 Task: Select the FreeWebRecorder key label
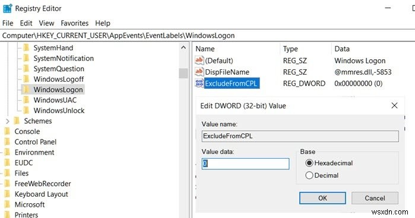click(x=43, y=184)
